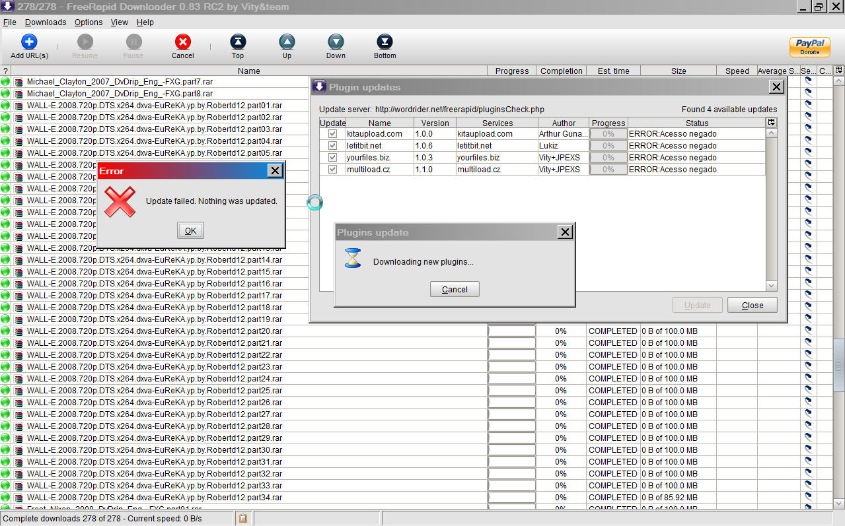Open the Downloads menu
The image size is (845, 526).
(x=46, y=22)
